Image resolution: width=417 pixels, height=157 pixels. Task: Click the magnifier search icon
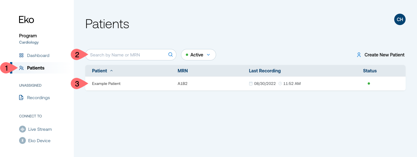[170, 55]
